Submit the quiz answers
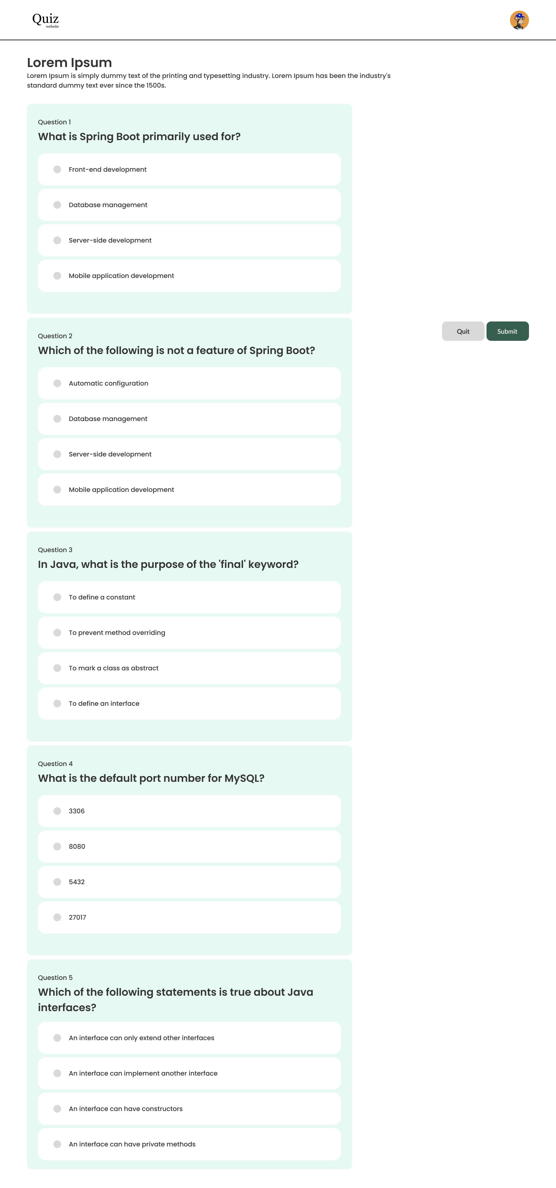Screen dimensions: 556x1188 (507, 331)
